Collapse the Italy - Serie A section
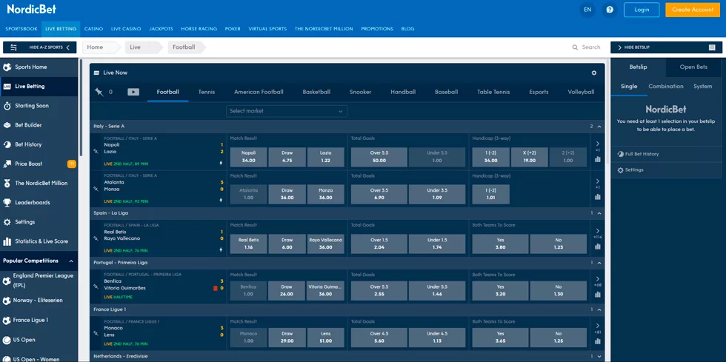 (599, 127)
